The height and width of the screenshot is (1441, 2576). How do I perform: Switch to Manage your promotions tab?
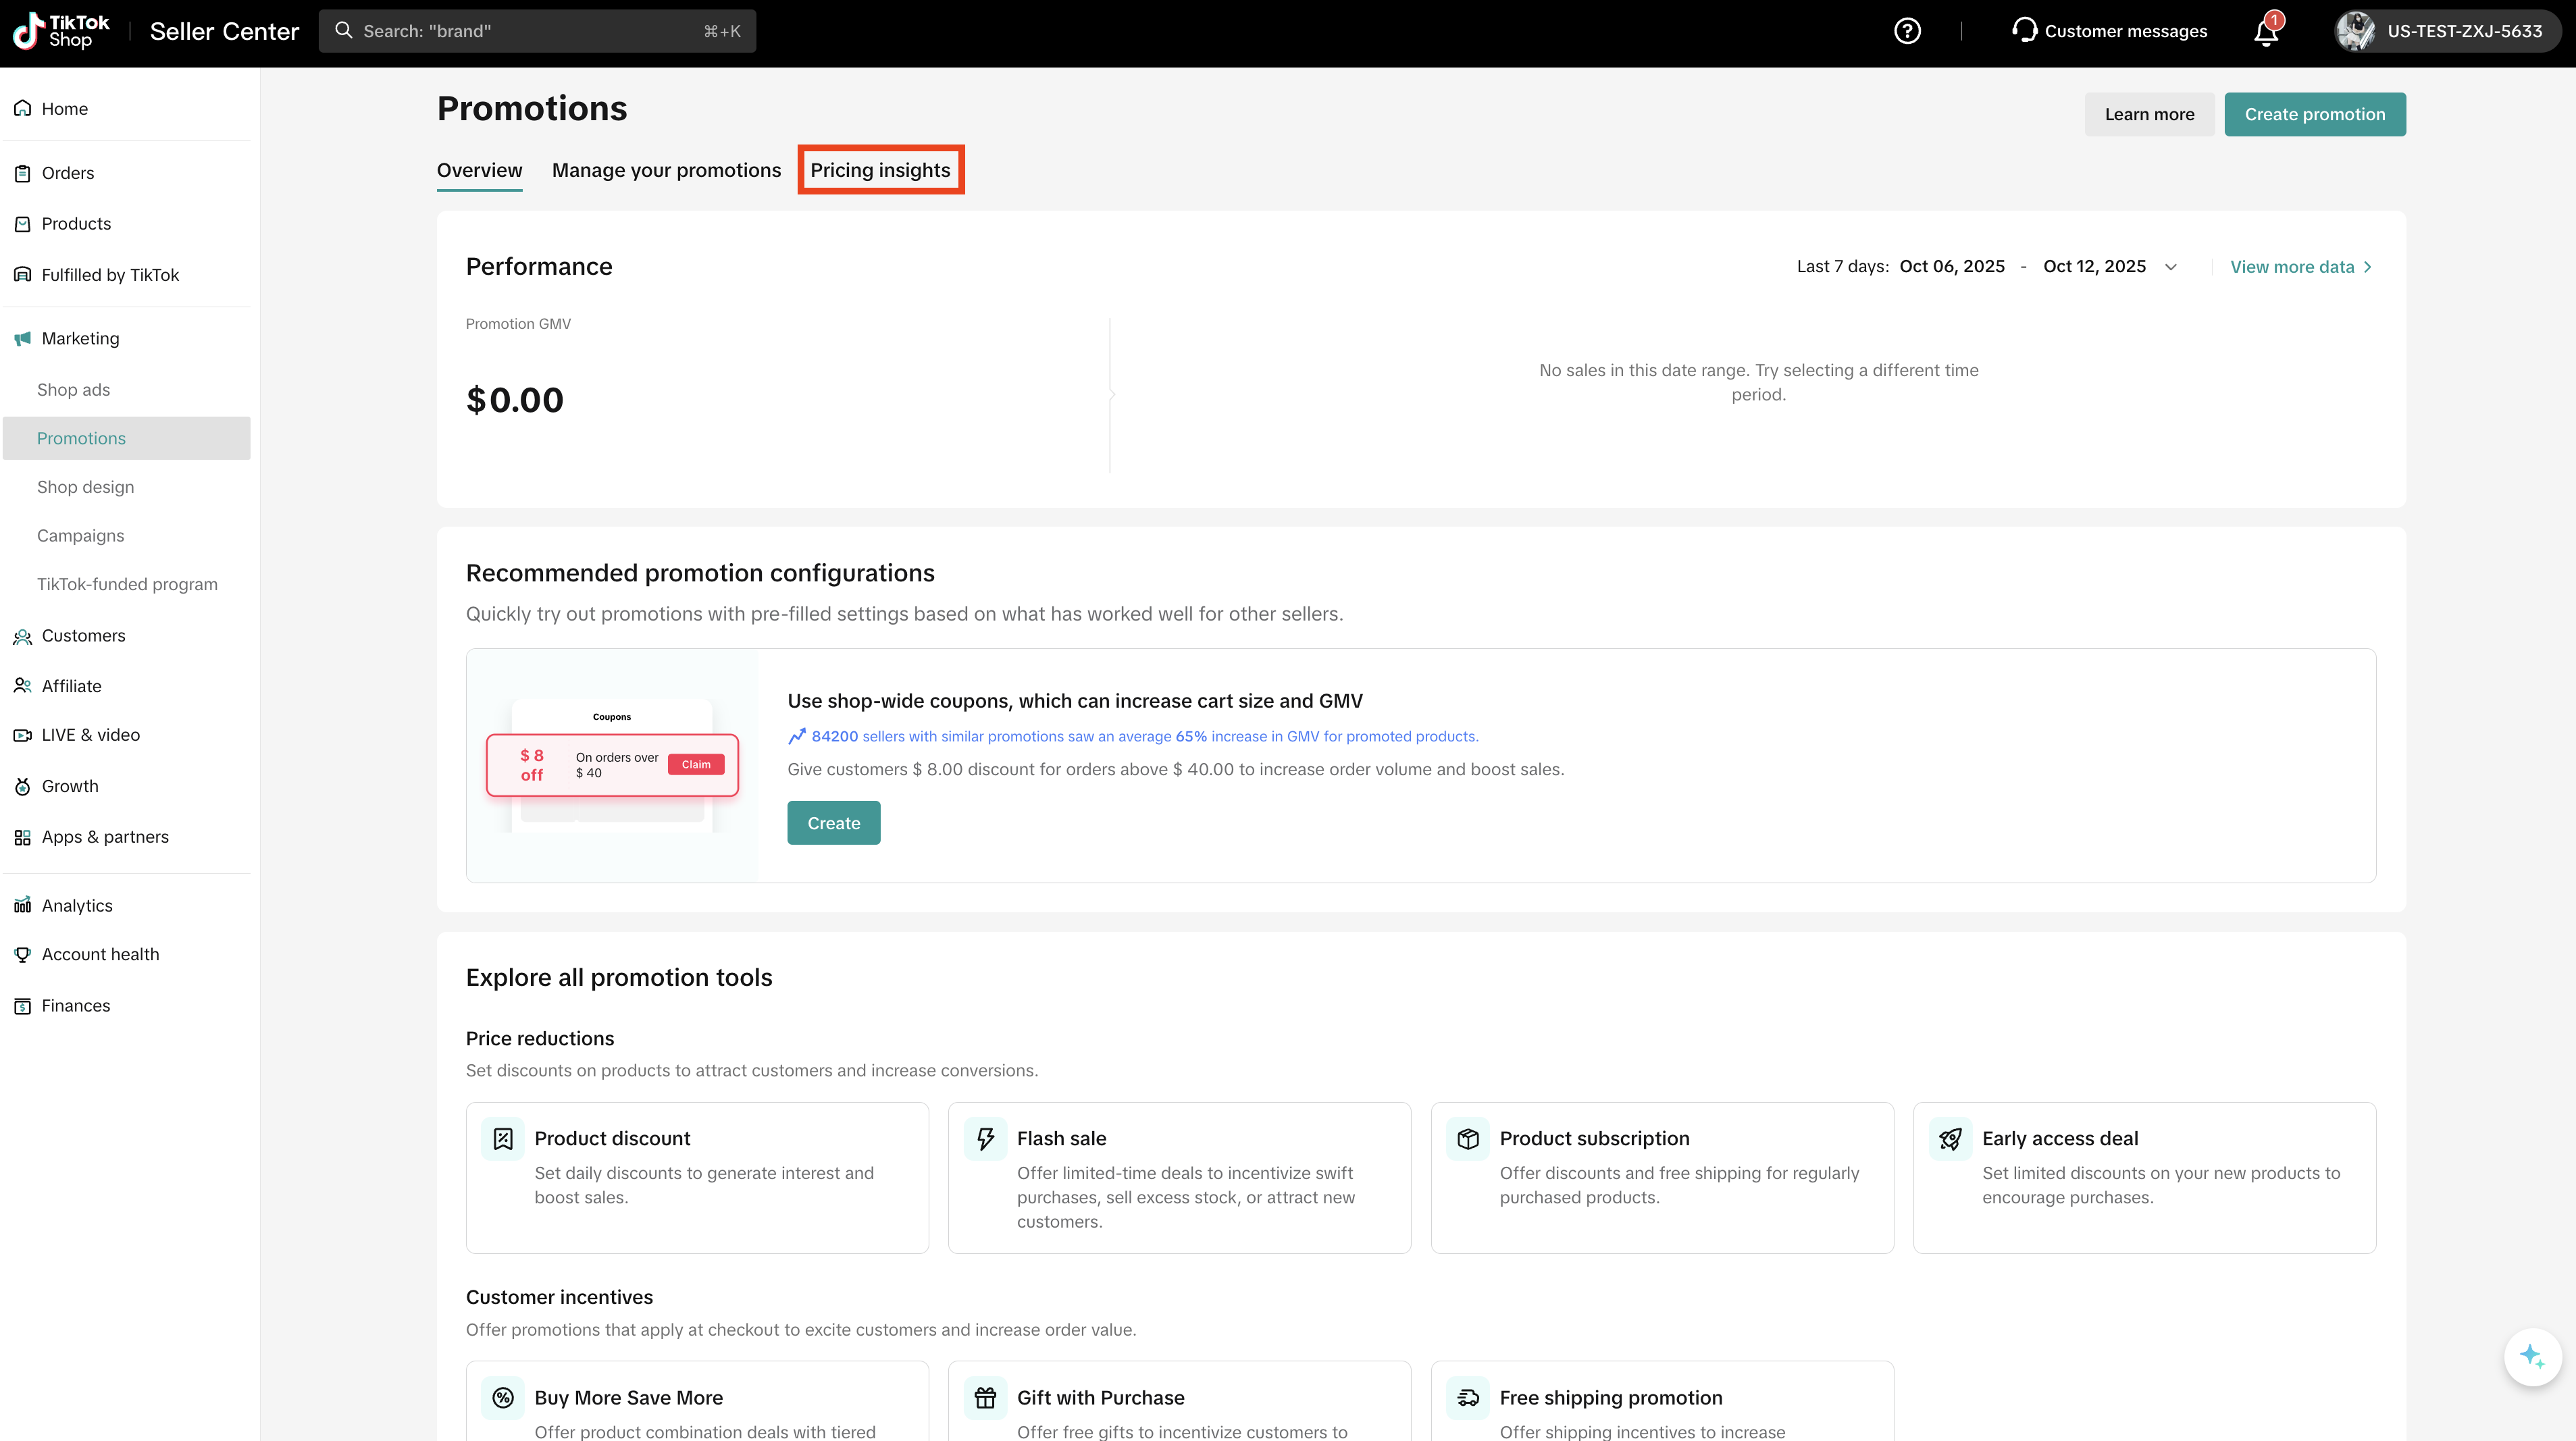pyautogui.click(x=666, y=170)
